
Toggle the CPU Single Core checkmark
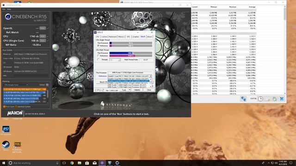coord(48,41)
